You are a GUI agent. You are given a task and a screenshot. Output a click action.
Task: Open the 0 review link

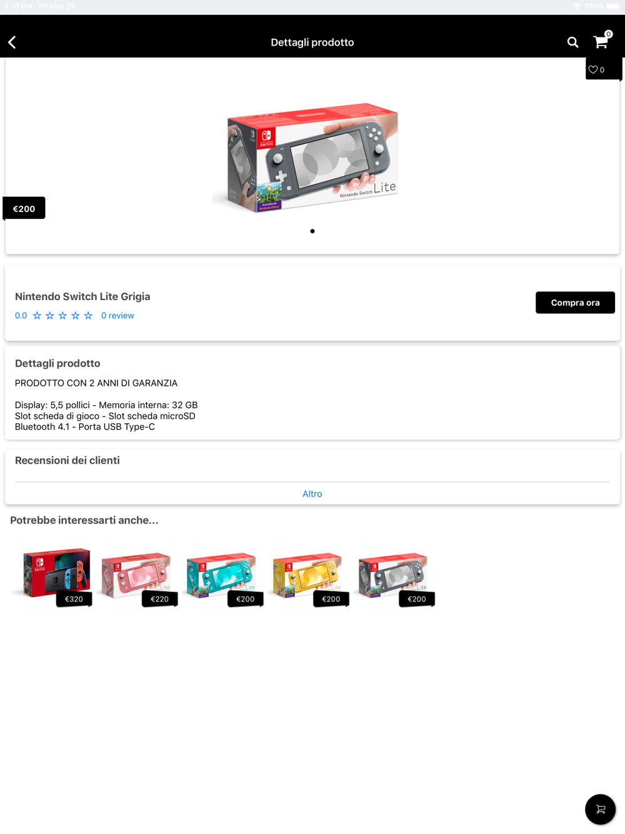coord(117,316)
